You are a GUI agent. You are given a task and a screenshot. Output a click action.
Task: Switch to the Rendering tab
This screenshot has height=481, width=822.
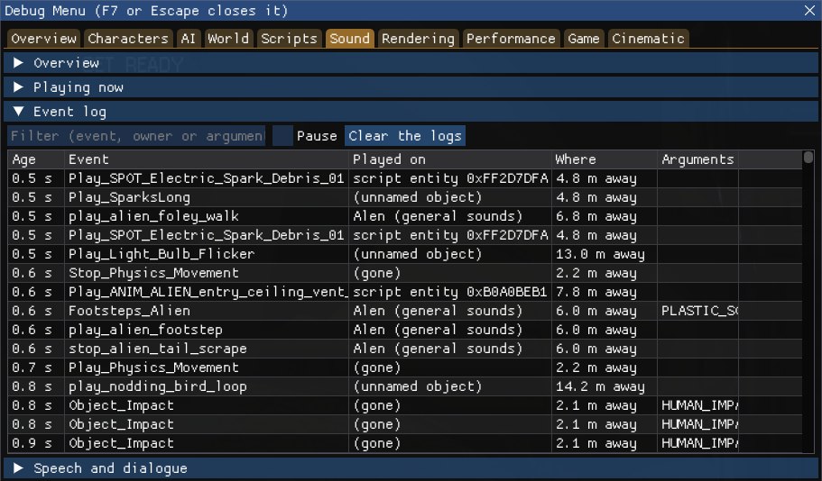pyautogui.click(x=418, y=38)
